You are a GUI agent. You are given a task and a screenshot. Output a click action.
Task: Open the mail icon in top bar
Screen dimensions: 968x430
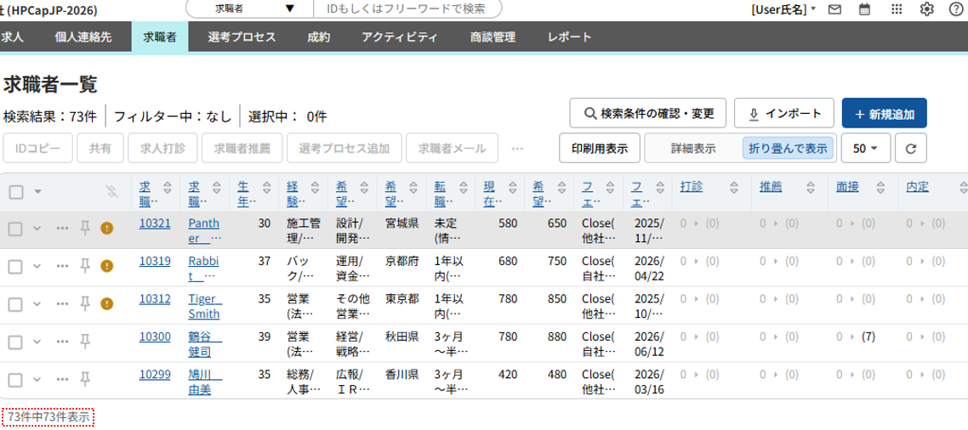(x=834, y=9)
